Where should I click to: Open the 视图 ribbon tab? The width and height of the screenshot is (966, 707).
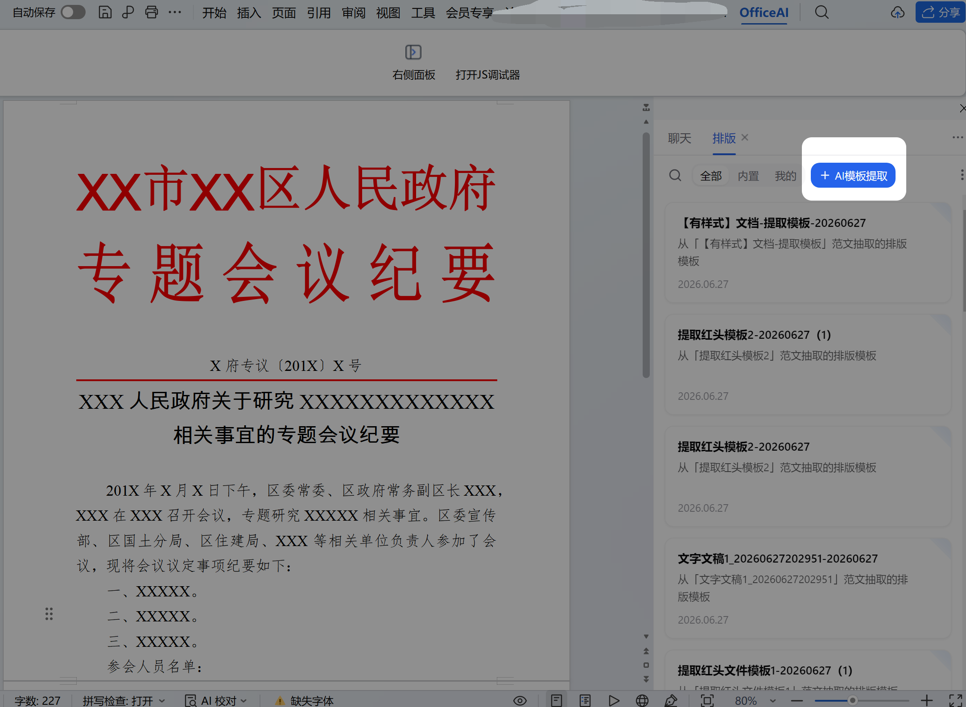pos(388,13)
